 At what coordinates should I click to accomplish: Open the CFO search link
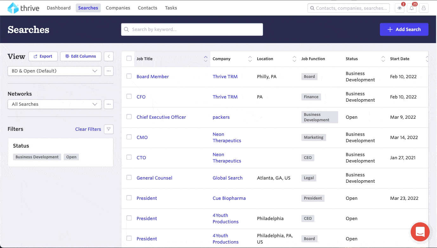click(141, 97)
